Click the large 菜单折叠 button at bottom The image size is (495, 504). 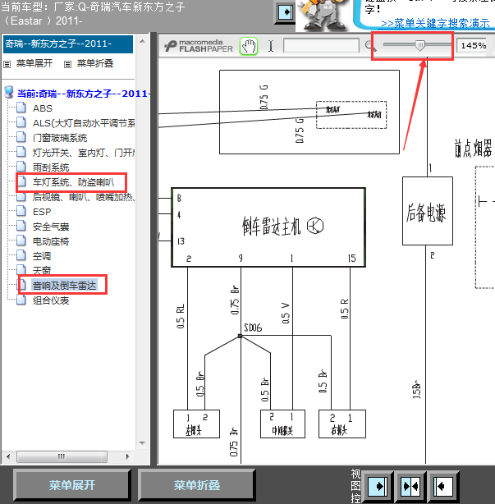point(197,485)
